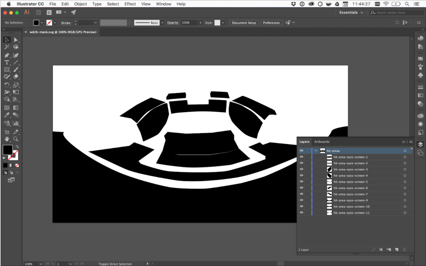Open the Object menu
The height and width of the screenshot is (266, 426).
pos(81,4)
